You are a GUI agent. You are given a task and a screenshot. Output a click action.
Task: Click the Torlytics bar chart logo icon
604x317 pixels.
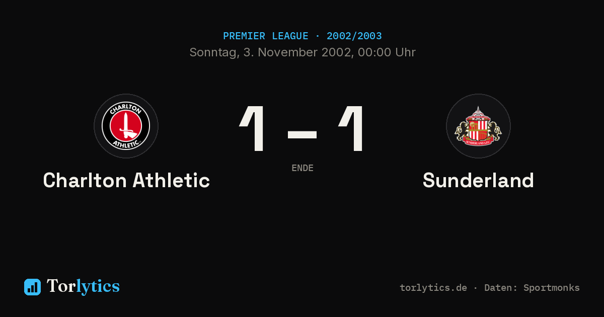[32, 287]
